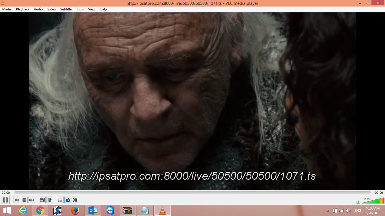Switch to WinRAR in taskbar
The width and height of the screenshot is (385, 216).
tap(128, 210)
